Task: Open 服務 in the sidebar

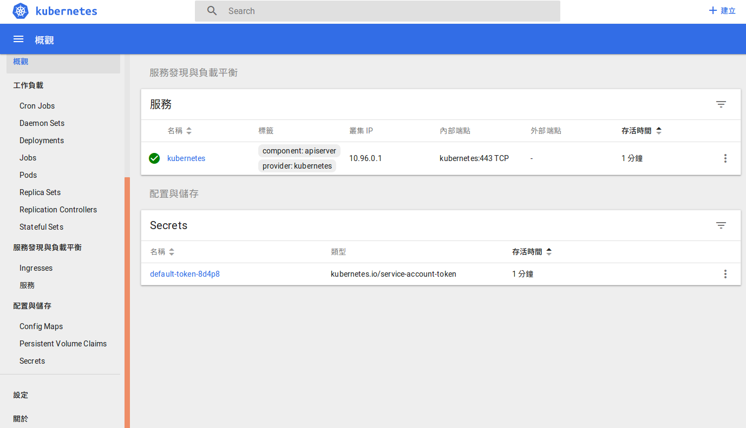Action: (x=27, y=285)
